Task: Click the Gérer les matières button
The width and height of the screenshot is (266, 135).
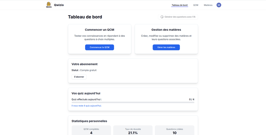Action: [166, 47]
